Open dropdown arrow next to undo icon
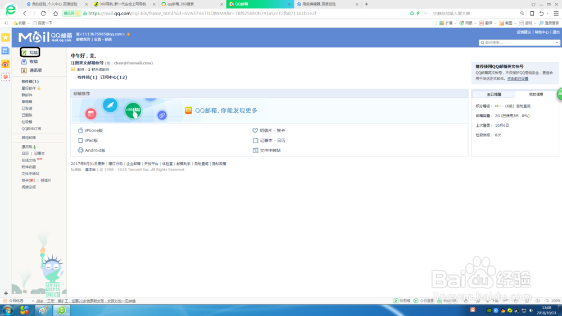Image resolution: width=562 pixels, height=316 pixels. click(x=547, y=13)
